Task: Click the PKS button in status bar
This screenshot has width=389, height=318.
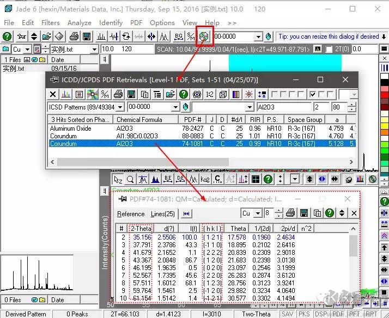Action: tap(304, 314)
